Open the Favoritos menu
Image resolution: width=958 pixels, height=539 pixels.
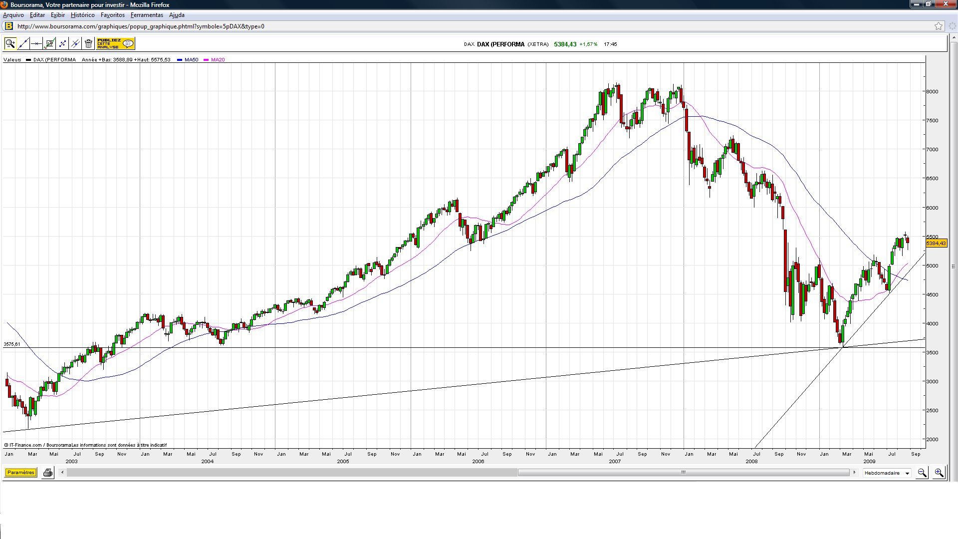point(112,15)
